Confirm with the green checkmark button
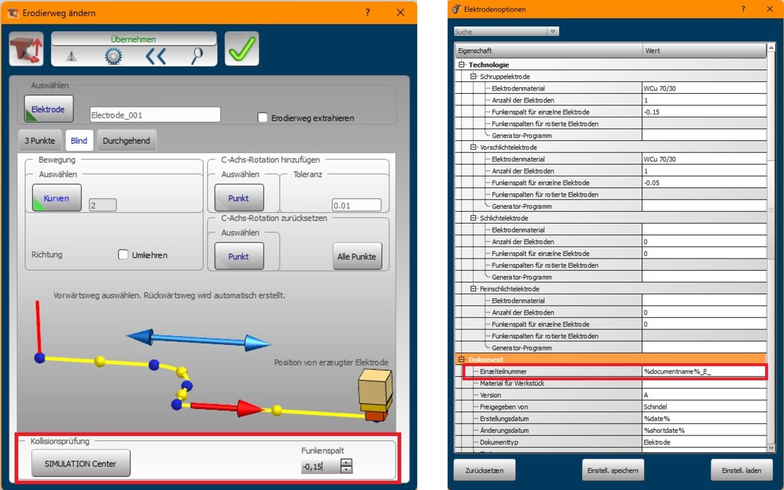 (x=241, y=49)
